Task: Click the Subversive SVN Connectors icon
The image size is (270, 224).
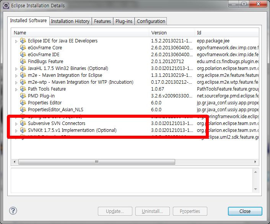Action: (23, 123)
